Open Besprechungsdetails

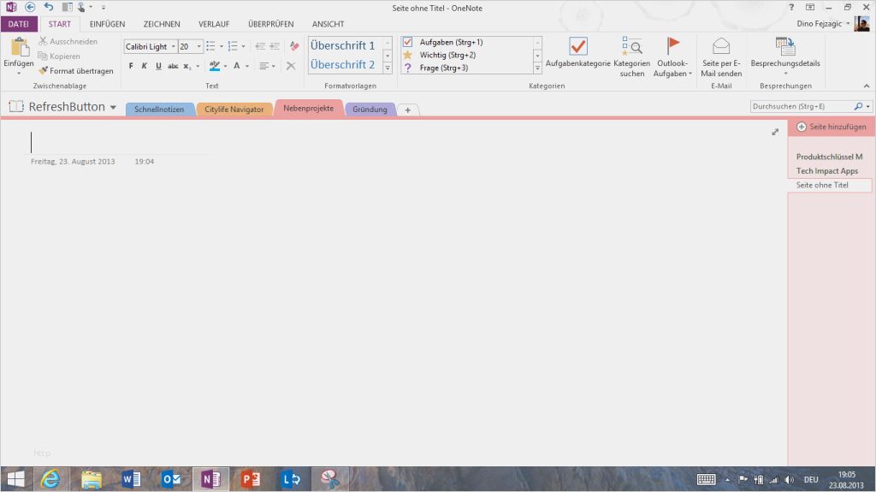[785, 56]
